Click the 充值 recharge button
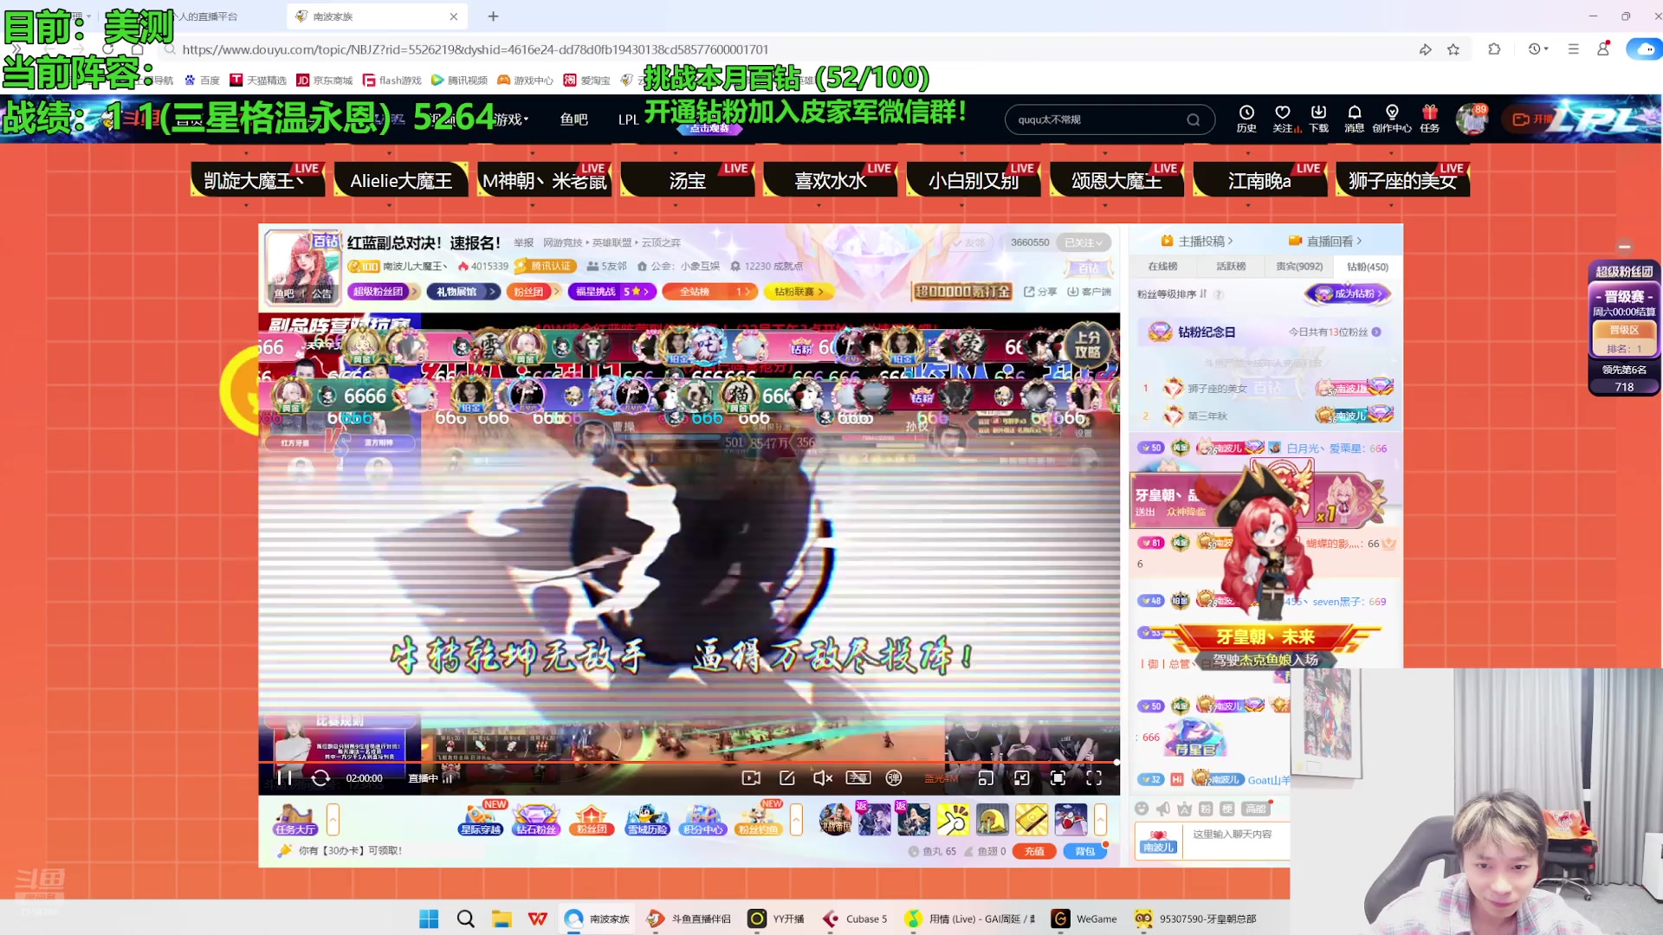The width and height of the screenshot is (1663, 935). point(1034,851)
